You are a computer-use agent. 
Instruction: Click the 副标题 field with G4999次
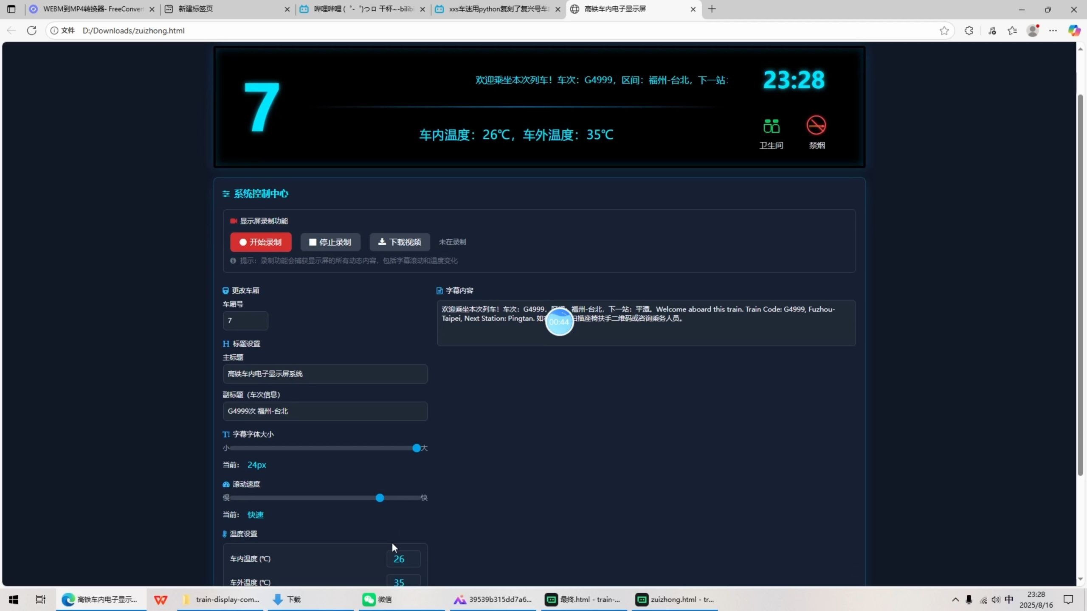click(x=325, y=411)
